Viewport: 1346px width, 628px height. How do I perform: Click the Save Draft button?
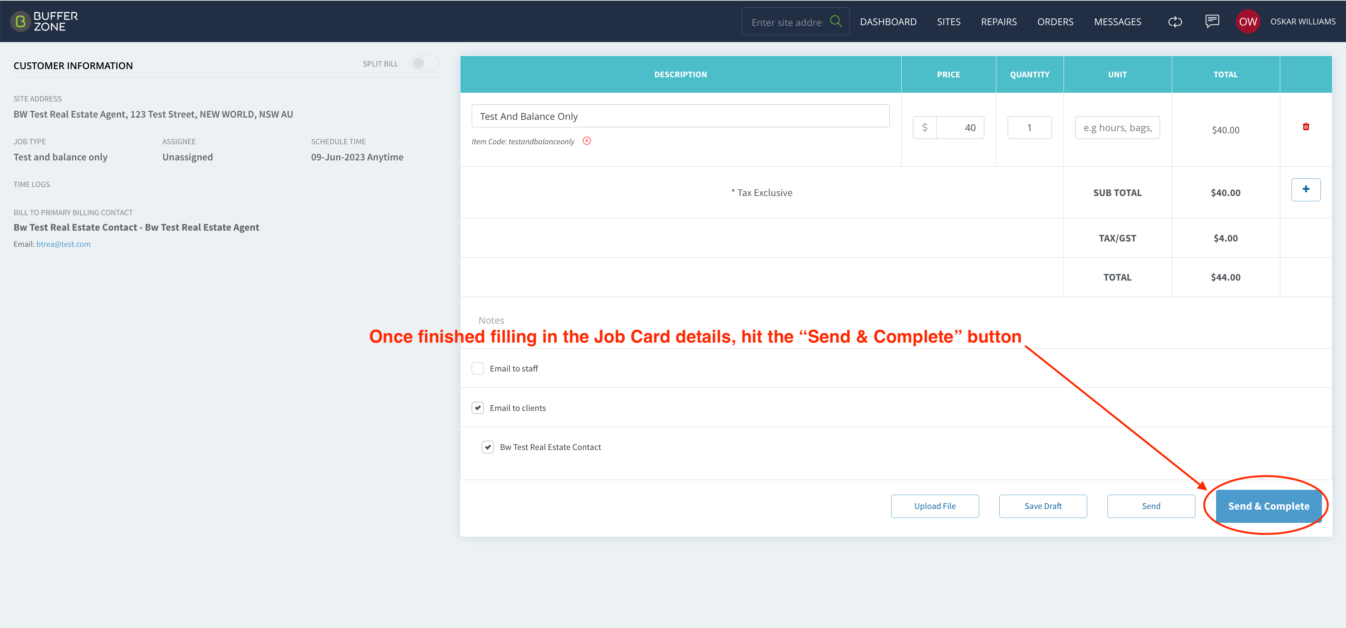point(1043,506)
